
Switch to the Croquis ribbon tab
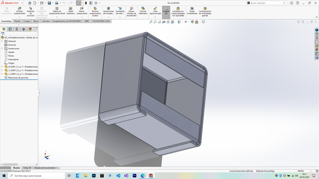(x=27, y=21)
